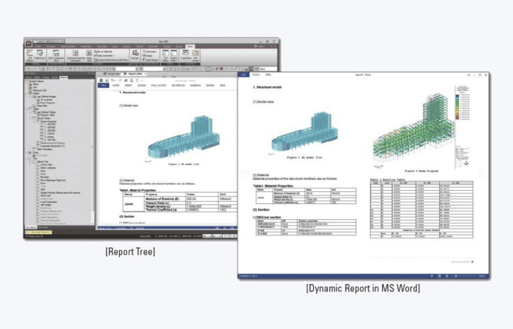Collapse the Charts node in report tree
The width and height of the screenshot is (513, 329).
coord(27,152)
